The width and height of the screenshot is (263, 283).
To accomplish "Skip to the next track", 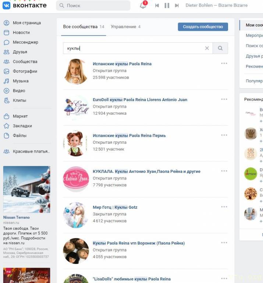I will point(177,6).
